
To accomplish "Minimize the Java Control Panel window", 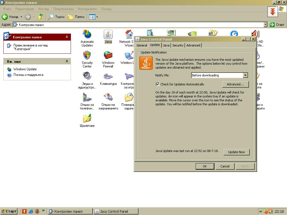I will click(x=244, y=39).
